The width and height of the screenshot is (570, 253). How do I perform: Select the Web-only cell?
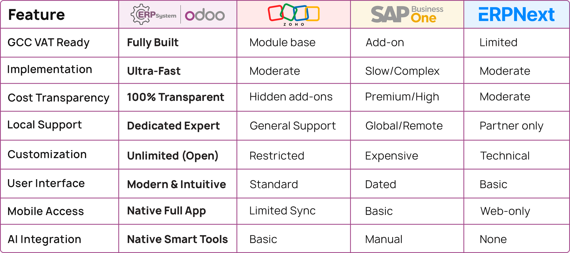[x=505, y=211]
